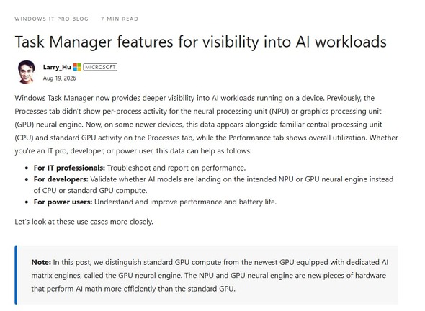The width and height of the screenshot is (425, 311).
Task: Click the first bullet point marker
Action: (x=26, y=168)
